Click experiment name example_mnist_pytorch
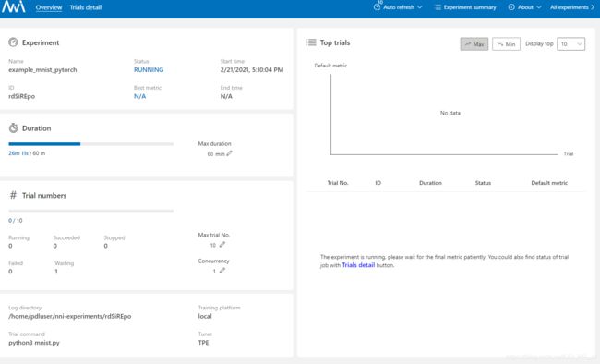 tap(42, 69)
